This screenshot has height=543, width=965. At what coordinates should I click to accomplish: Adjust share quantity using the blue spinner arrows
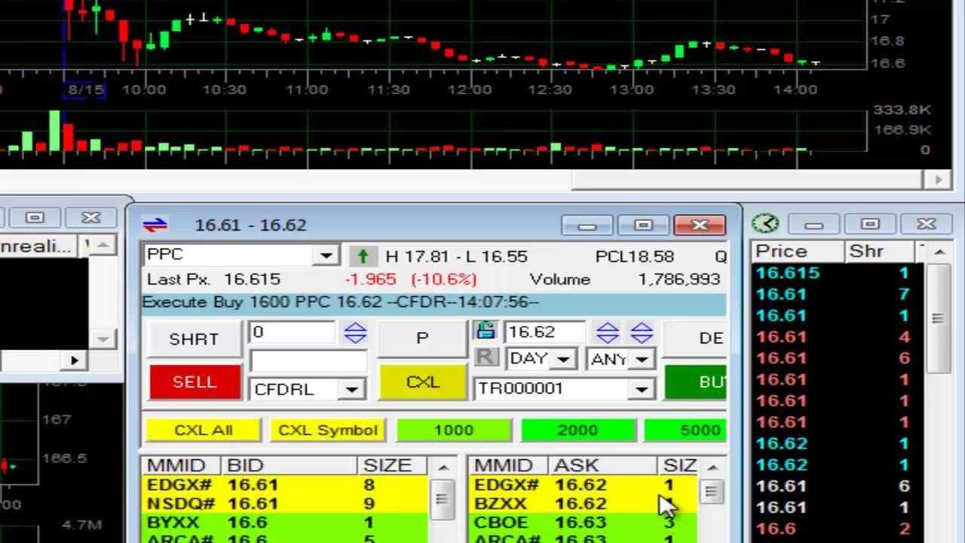(355, 333)
